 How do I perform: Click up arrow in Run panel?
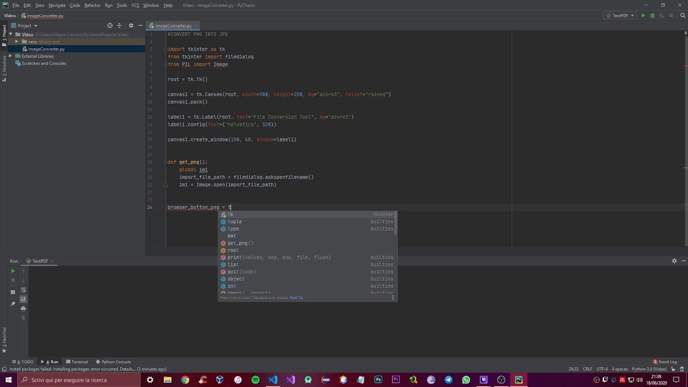(x=23, y=271)
